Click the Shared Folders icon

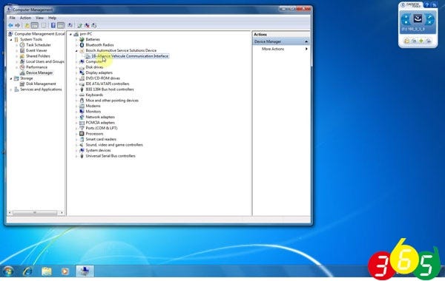coord(22,56)
